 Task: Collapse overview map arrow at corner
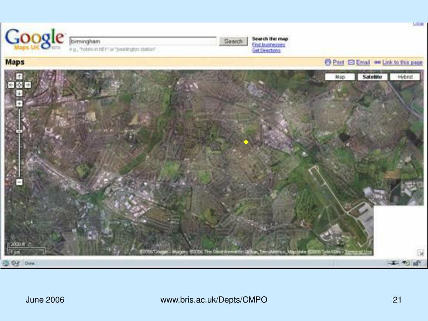point(420,253)
